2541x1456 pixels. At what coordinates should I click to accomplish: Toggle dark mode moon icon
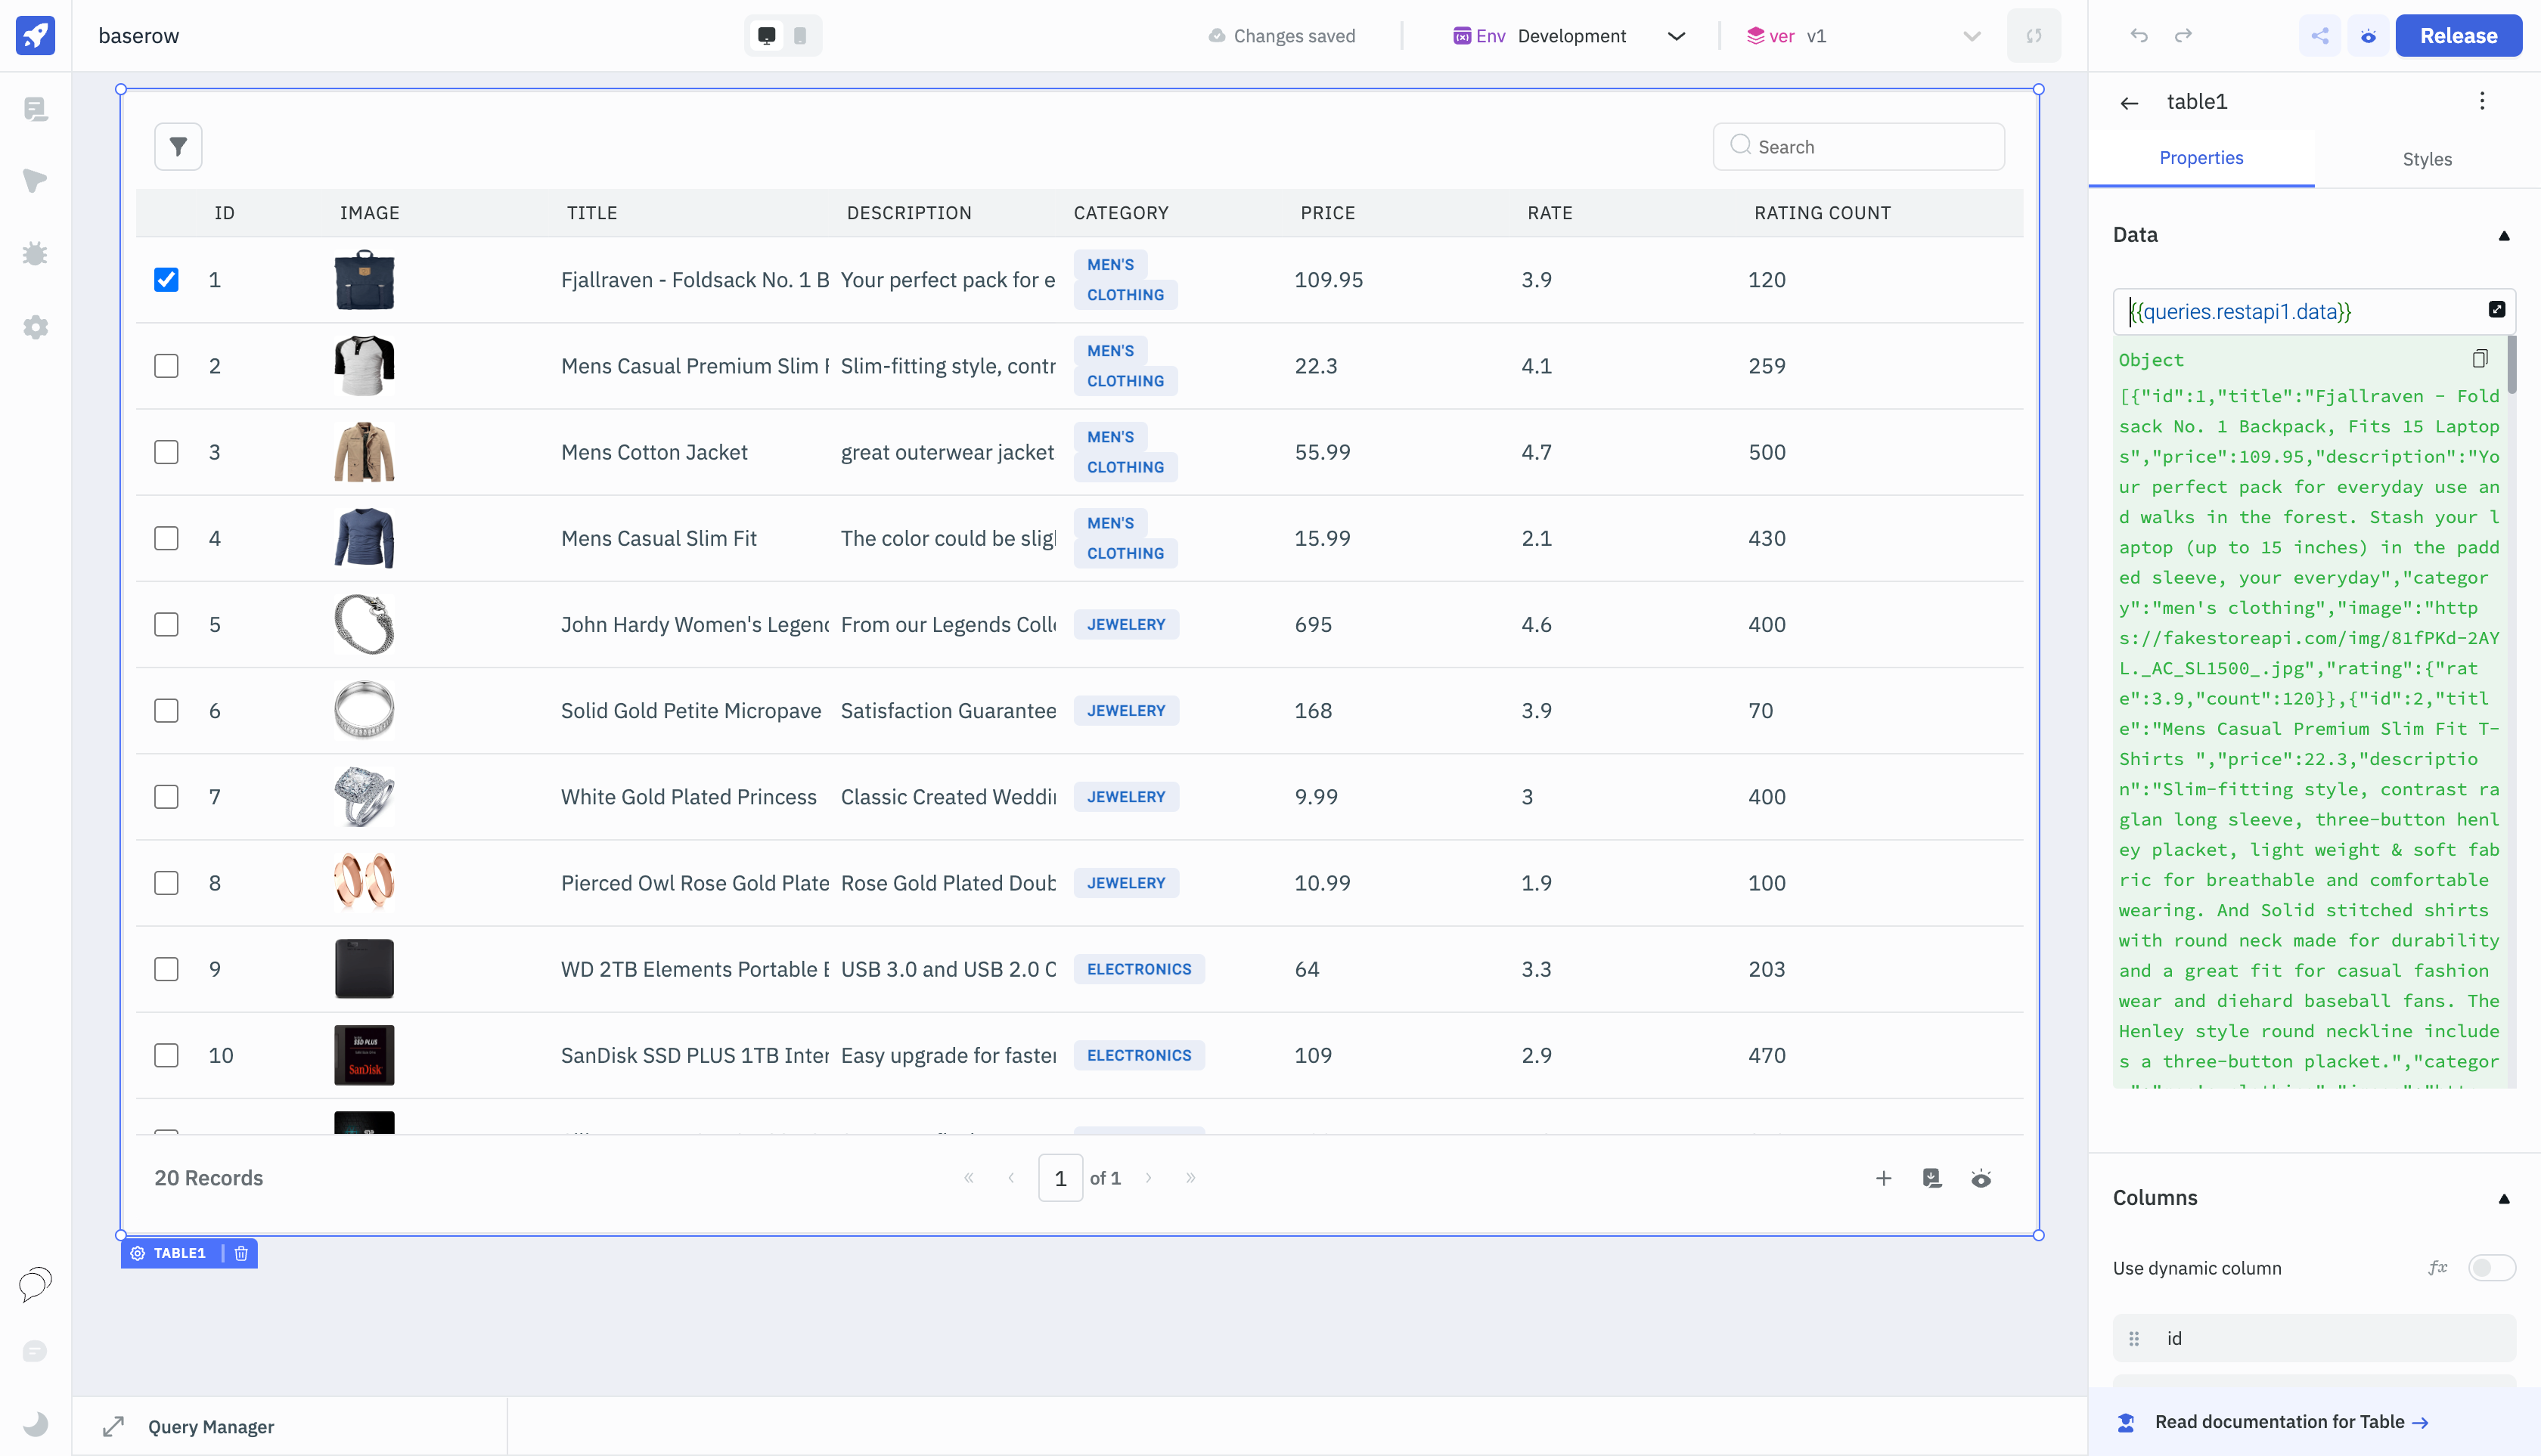click(35, 1423)
